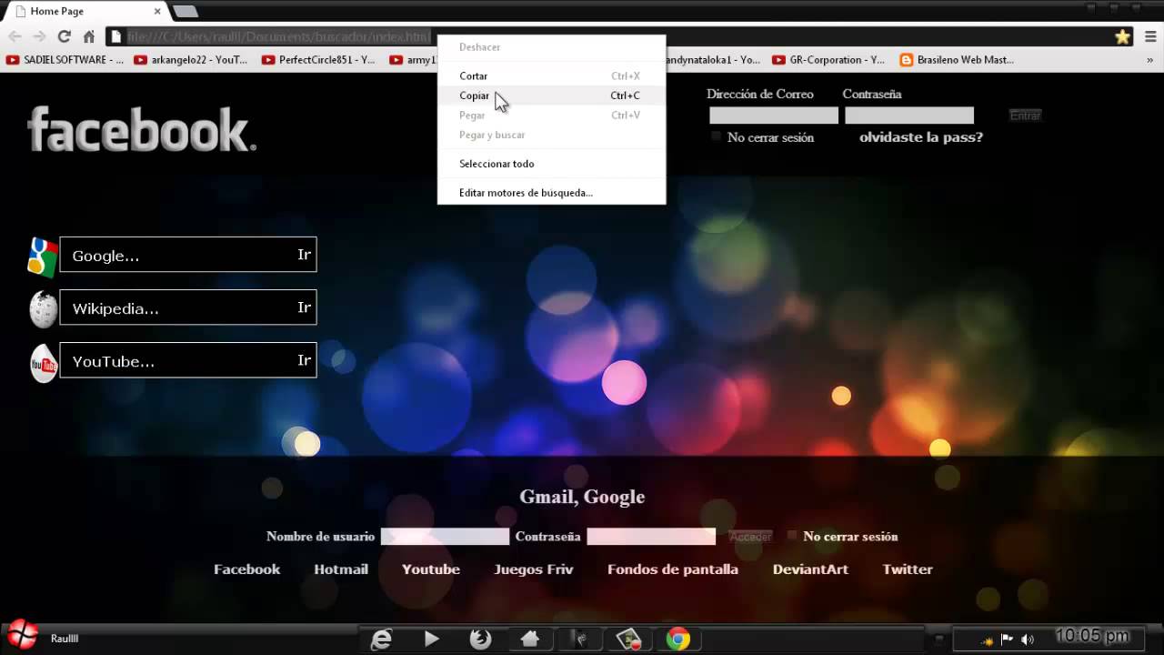This screenshot has width=1164, height=655.
Task: Open the Start orb on taskbar
Action: pos(22,637)
